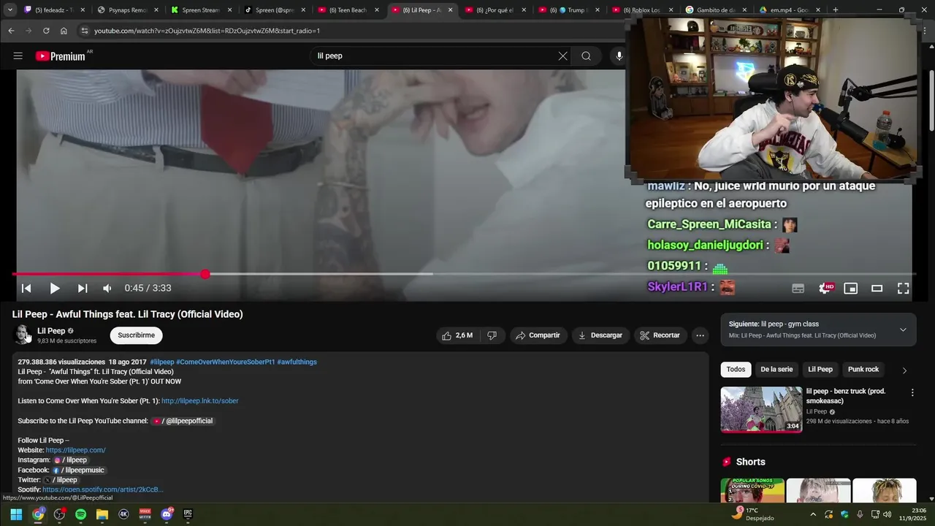Open the Lil Peep channel name link
This screenshot has width=935, height=526.
(x=51, y=331)
